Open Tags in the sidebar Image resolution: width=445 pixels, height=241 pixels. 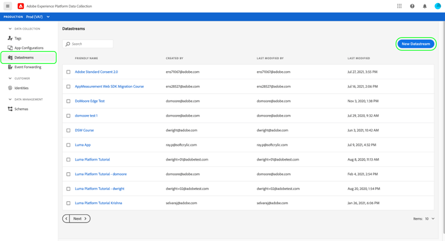pos(18,38)
